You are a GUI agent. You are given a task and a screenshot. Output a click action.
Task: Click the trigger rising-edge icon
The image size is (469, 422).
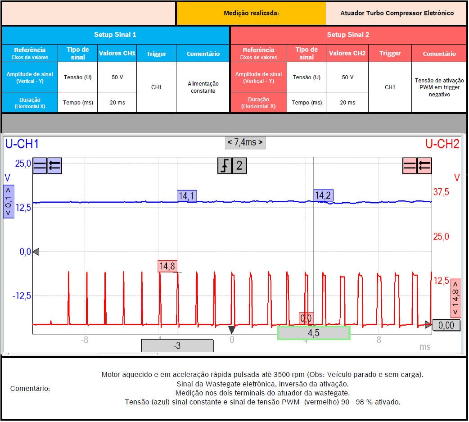225,166
